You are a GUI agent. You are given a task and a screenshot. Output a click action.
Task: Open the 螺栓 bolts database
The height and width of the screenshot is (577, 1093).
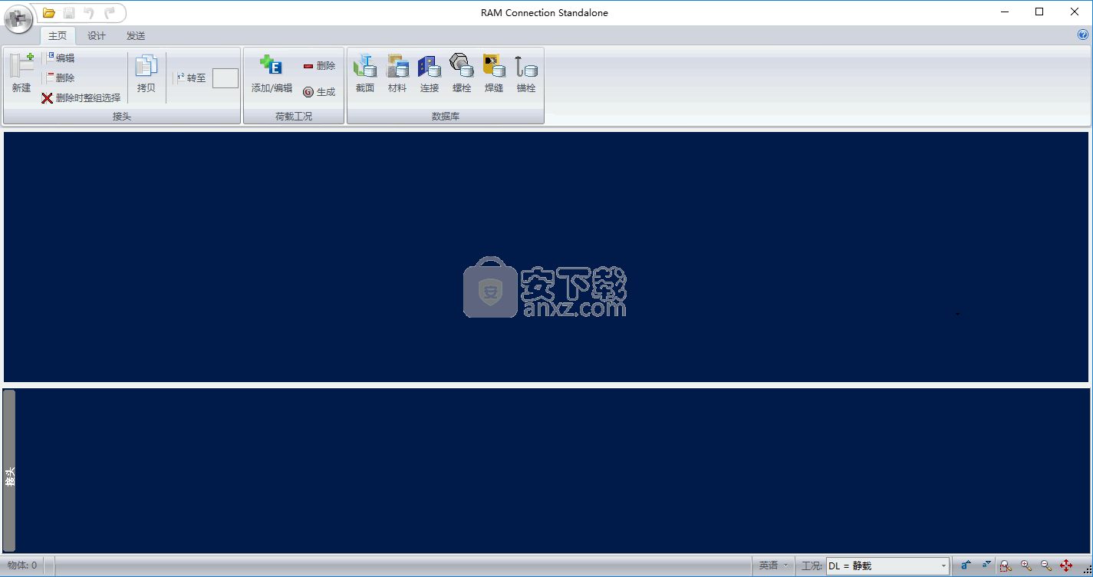[x=462, y=74]
